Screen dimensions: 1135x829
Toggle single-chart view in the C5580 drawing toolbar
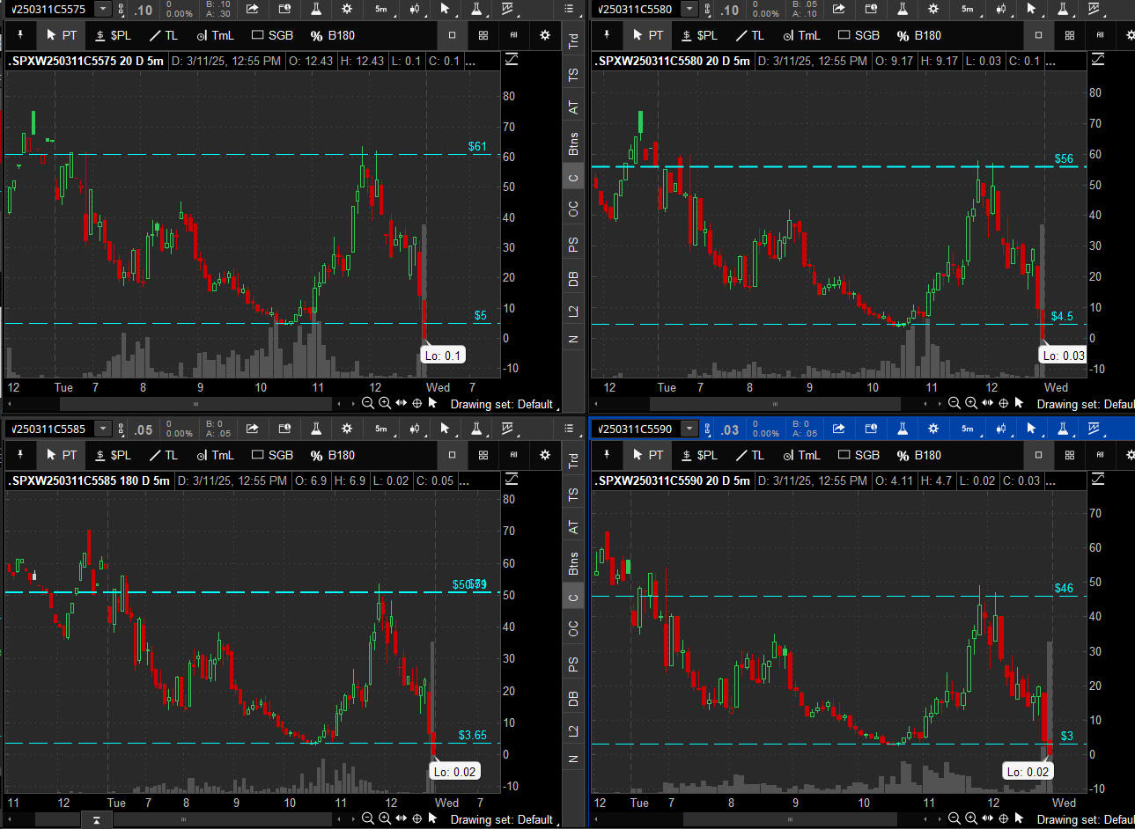point(1038,35)
